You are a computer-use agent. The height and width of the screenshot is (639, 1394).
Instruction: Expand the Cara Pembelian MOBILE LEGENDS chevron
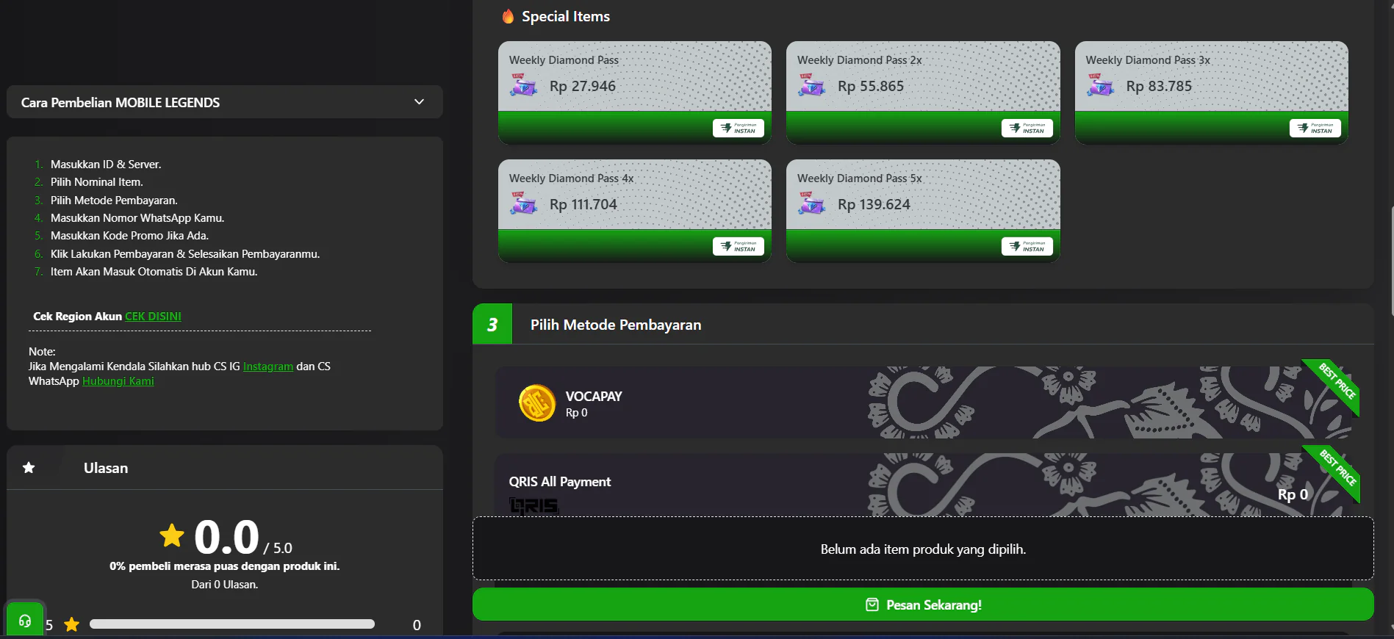coord(419,102)
